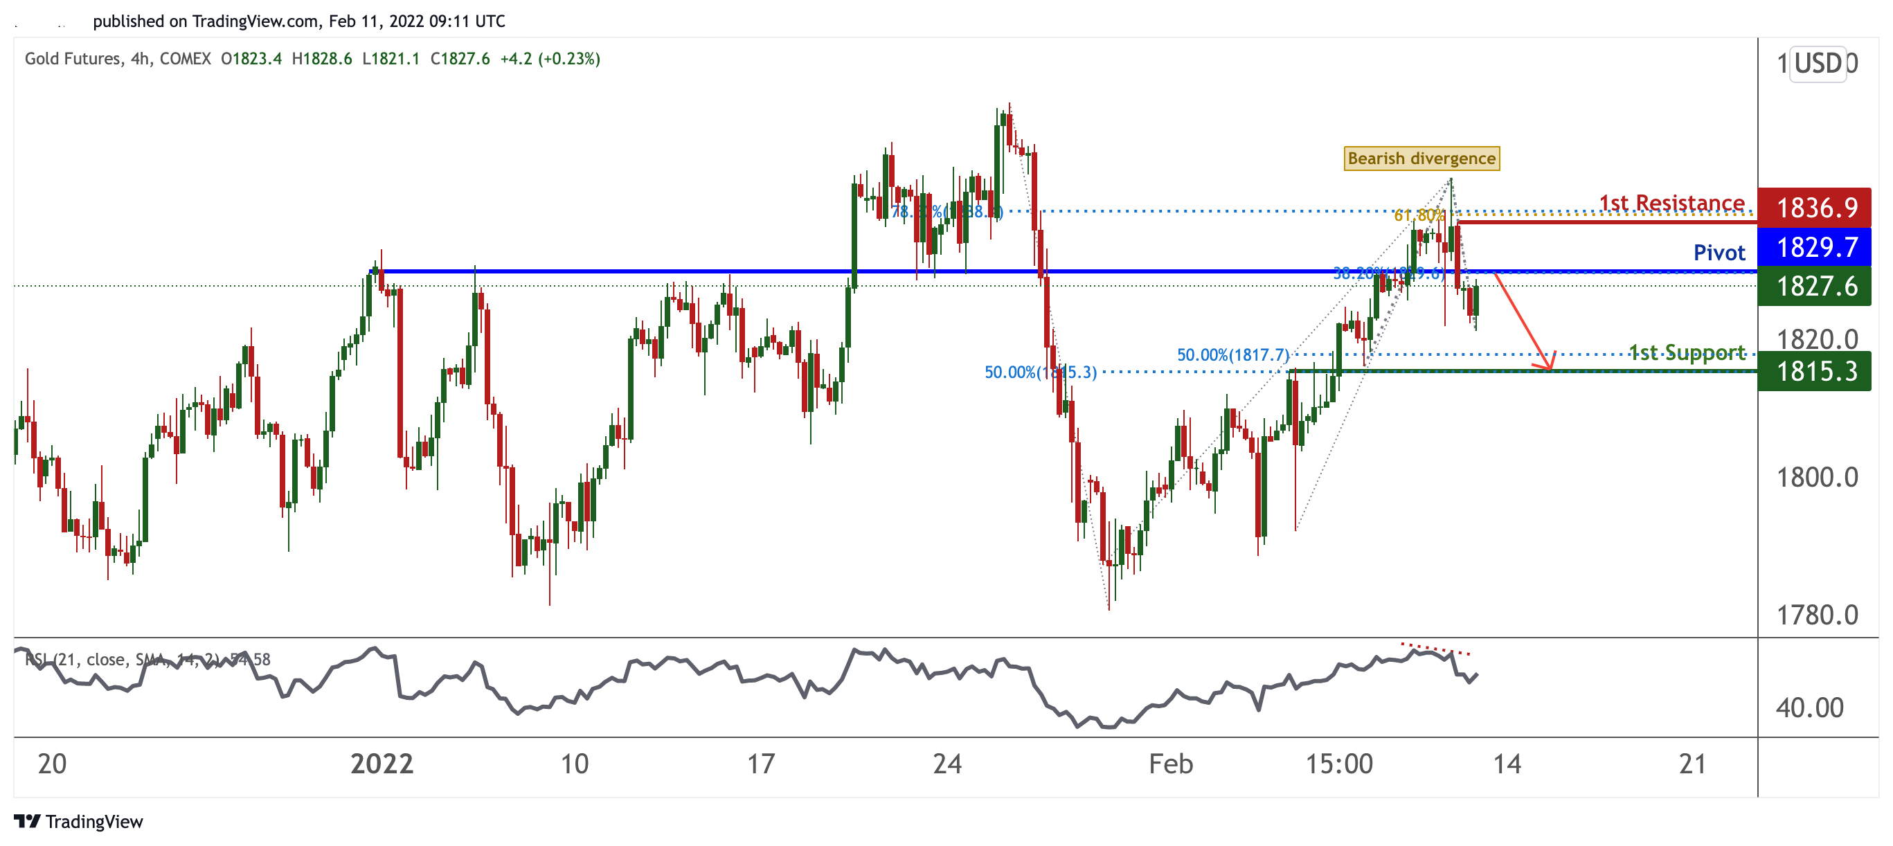The width and height of the screenshot is (1893, 846).
Task: Click the Gold Futures symbol title
Action: pyautogui.click(x=118, y=59)
